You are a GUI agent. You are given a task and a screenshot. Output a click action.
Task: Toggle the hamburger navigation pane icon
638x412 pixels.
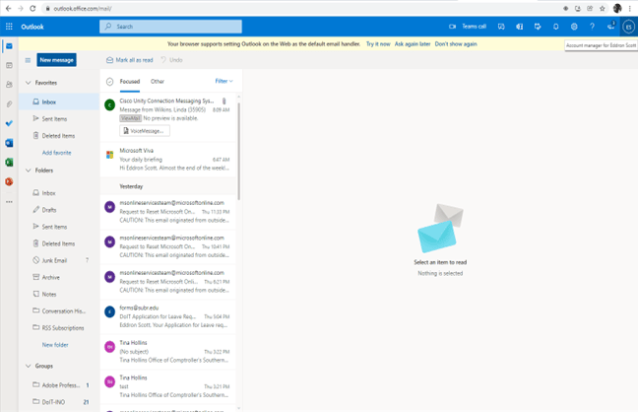(x=28, y=60)
